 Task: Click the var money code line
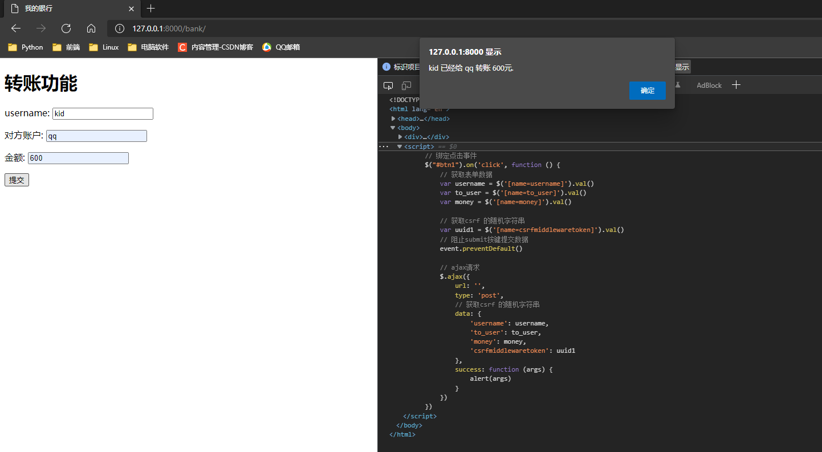(505, 202)
